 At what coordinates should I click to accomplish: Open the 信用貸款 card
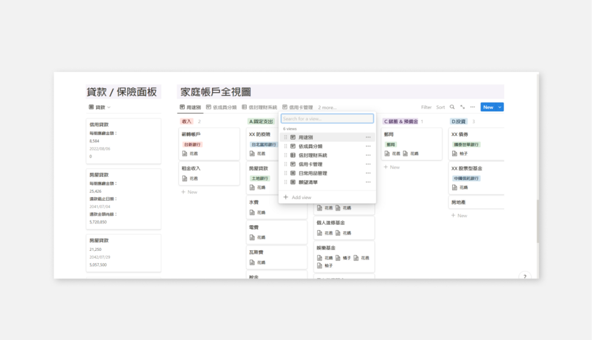coord(123,141)
